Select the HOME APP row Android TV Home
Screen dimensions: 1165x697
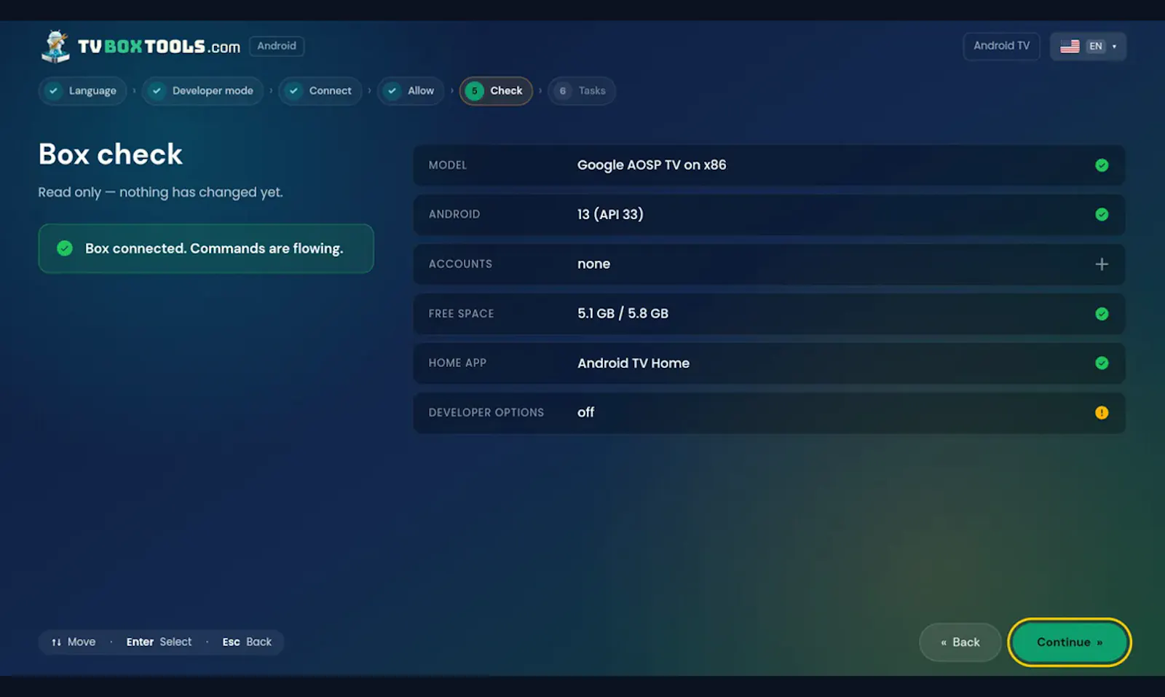769,363
